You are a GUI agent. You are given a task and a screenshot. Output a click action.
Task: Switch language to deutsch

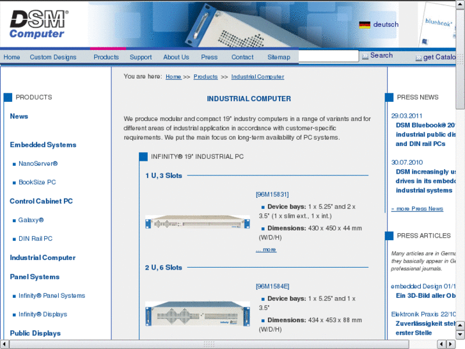[386, 24]
